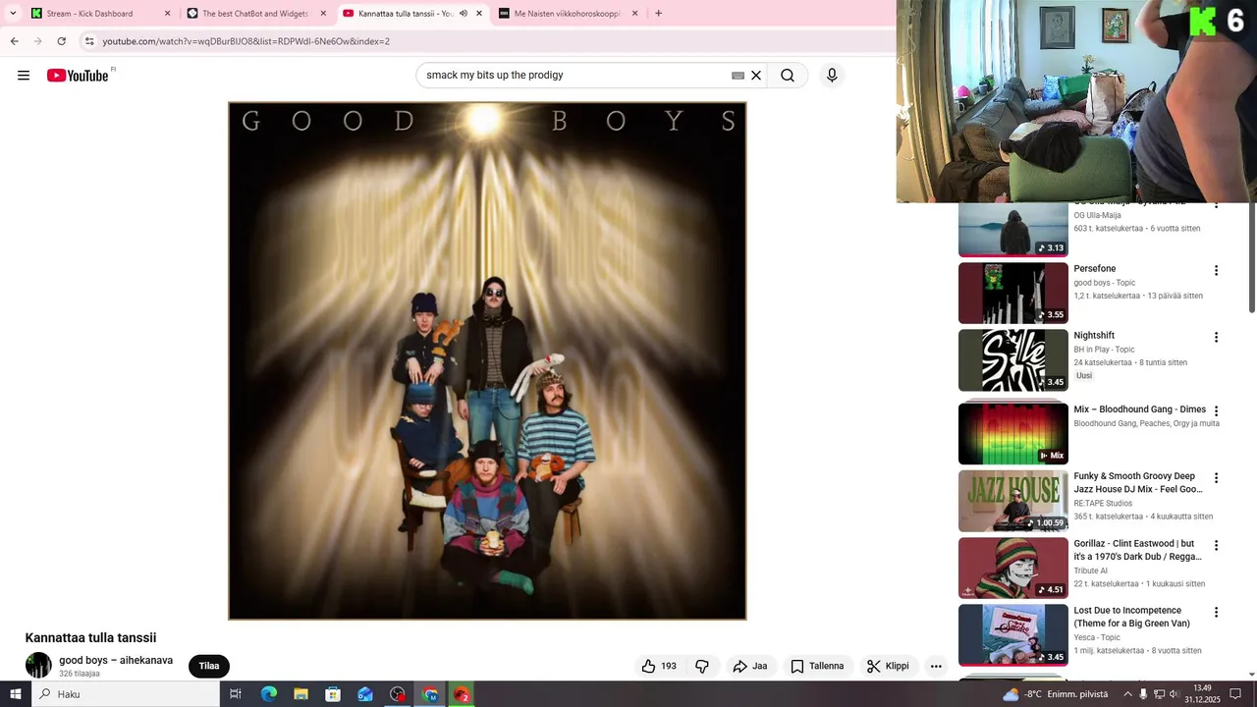1257x707 pixels.
Task: Share the video with Jaa button
Action: [x=750, y=666]
